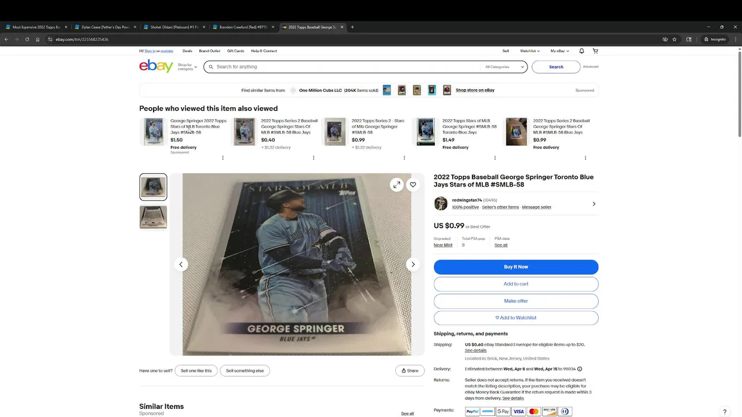This screenshot has width=742, height=417.
Task: Open delivery estimate info icon
Action: [x=580, y=369]
